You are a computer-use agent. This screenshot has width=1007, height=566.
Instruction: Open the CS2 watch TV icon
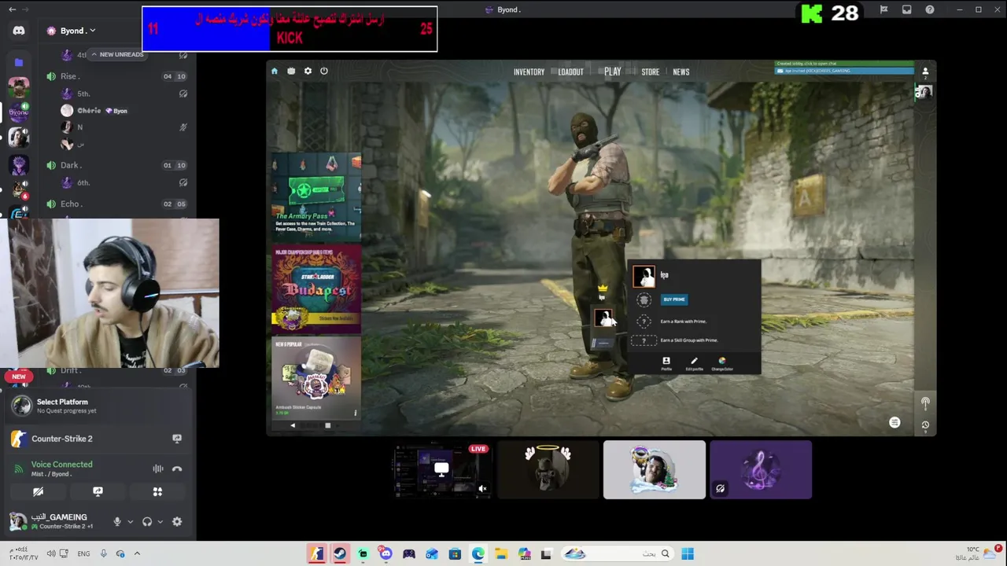[x=291, y=71]
